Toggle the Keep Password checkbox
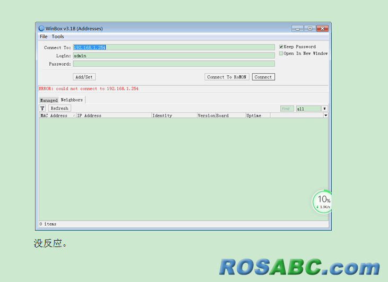Image resolution: width=388 pixels, height=282 pixels. click(x=281, y=47)
